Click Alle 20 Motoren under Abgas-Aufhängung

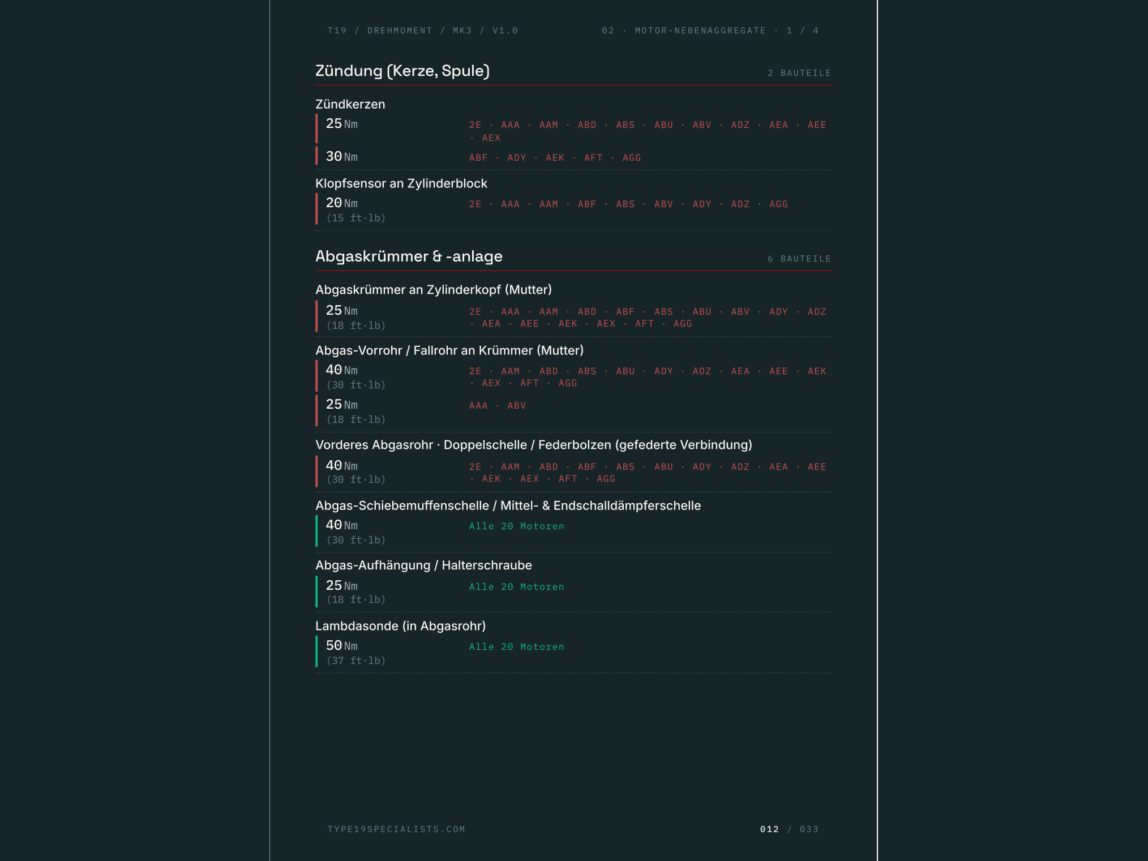click(516, 587)
